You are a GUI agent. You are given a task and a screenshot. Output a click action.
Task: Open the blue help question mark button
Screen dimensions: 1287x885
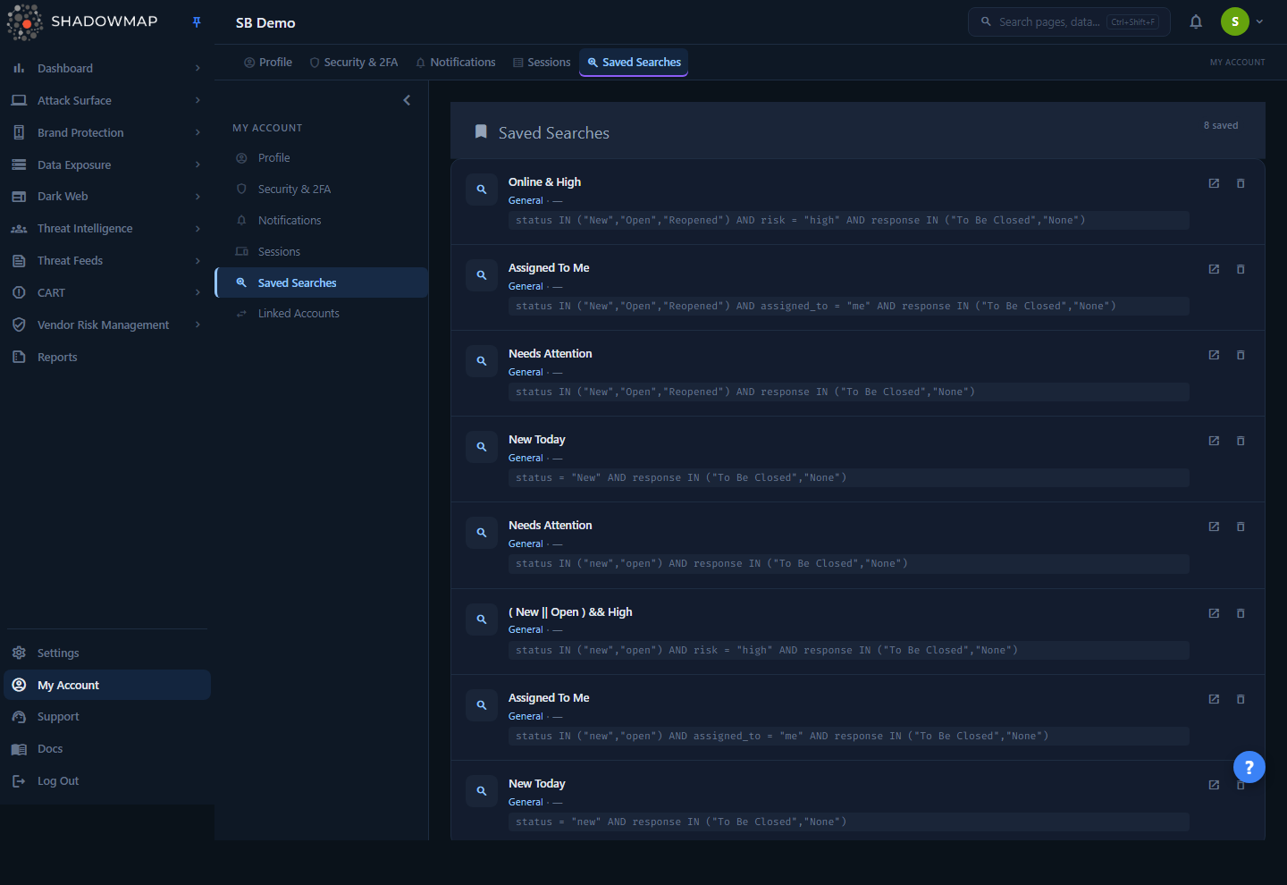1249,767
